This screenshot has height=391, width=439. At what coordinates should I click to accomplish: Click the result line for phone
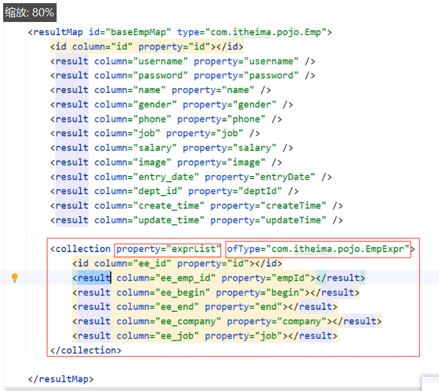[166, 119]
